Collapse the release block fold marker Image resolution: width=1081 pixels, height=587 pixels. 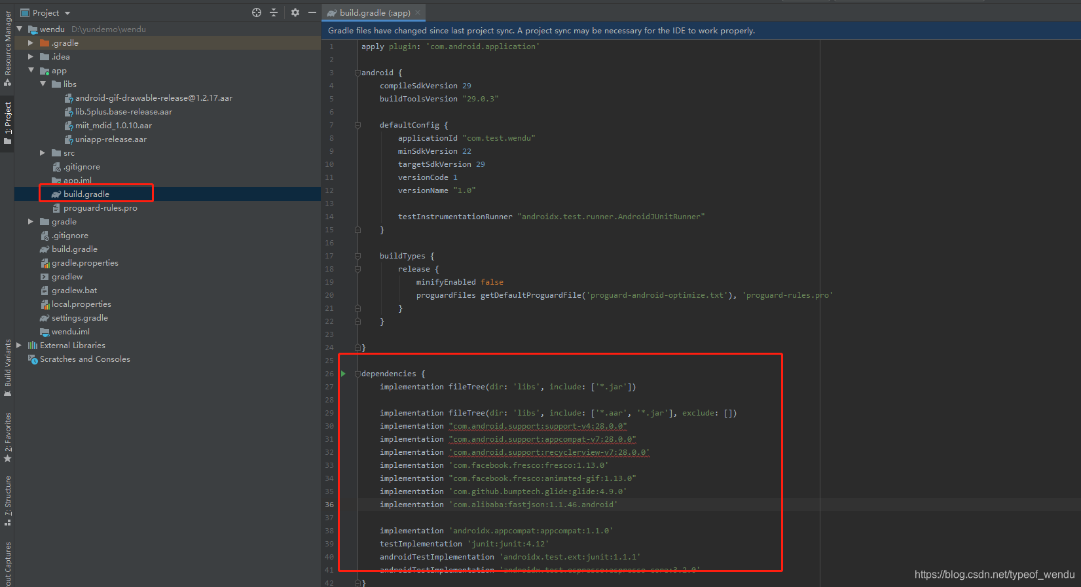[x=357, y=269]
